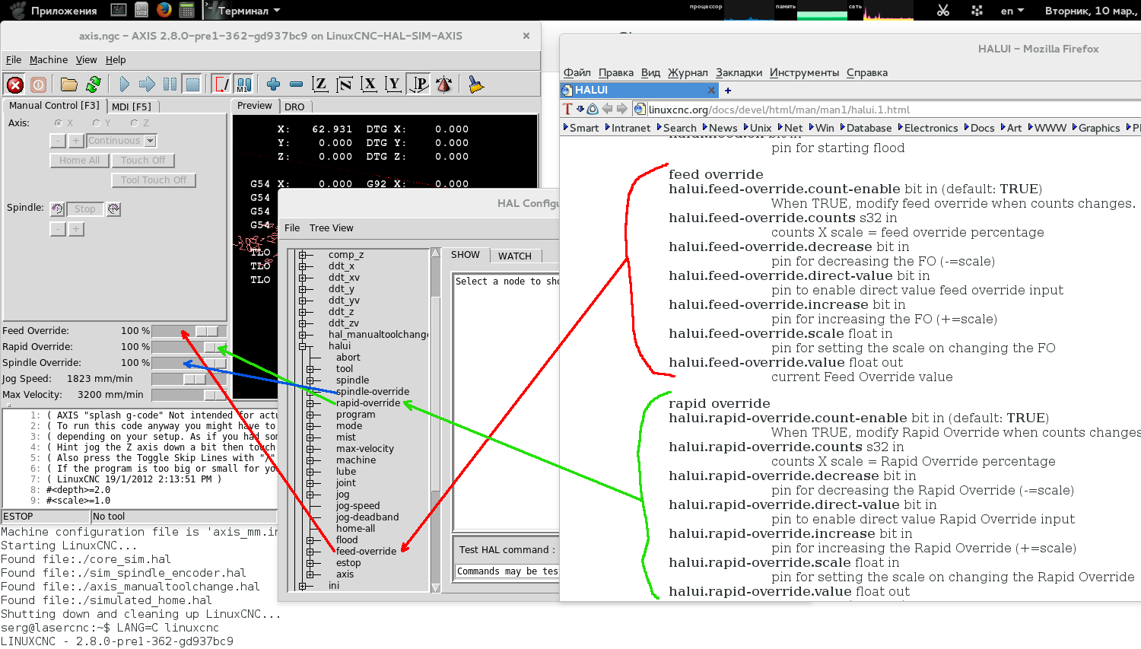Switch to the WATCH tab in HAL Configuration

[515, 256]
